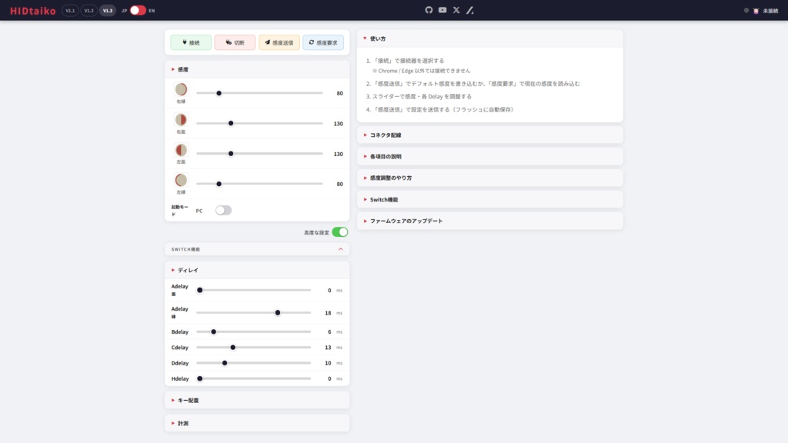The image size is (788, 443).
Task: Toggle the JP/EN language switch
Action: tap(138, 11)
